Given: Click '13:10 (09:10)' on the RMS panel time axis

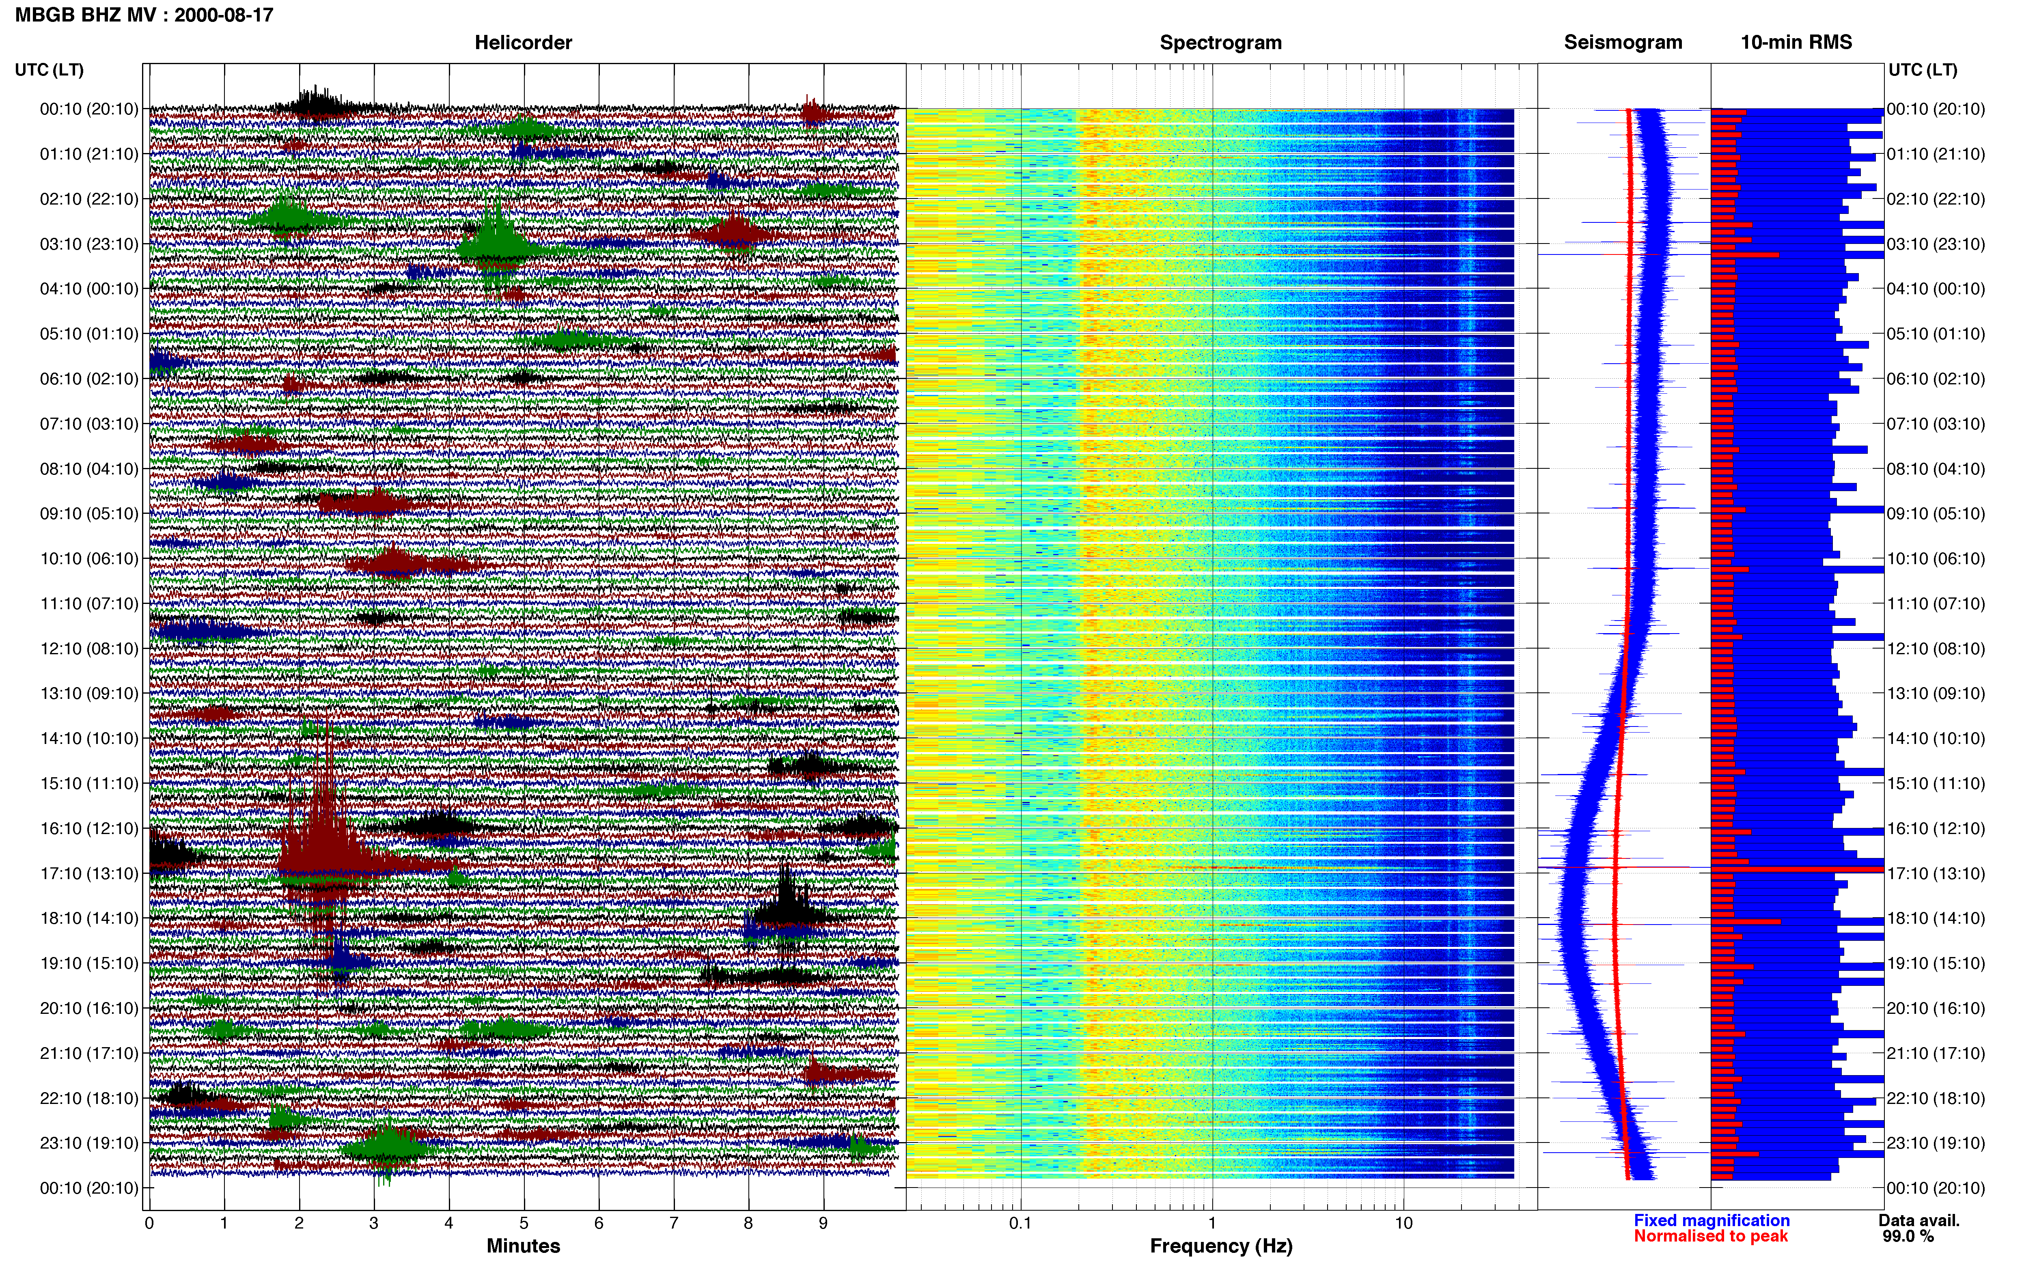Looking at the screenshot, I should tap(1936, 694).
